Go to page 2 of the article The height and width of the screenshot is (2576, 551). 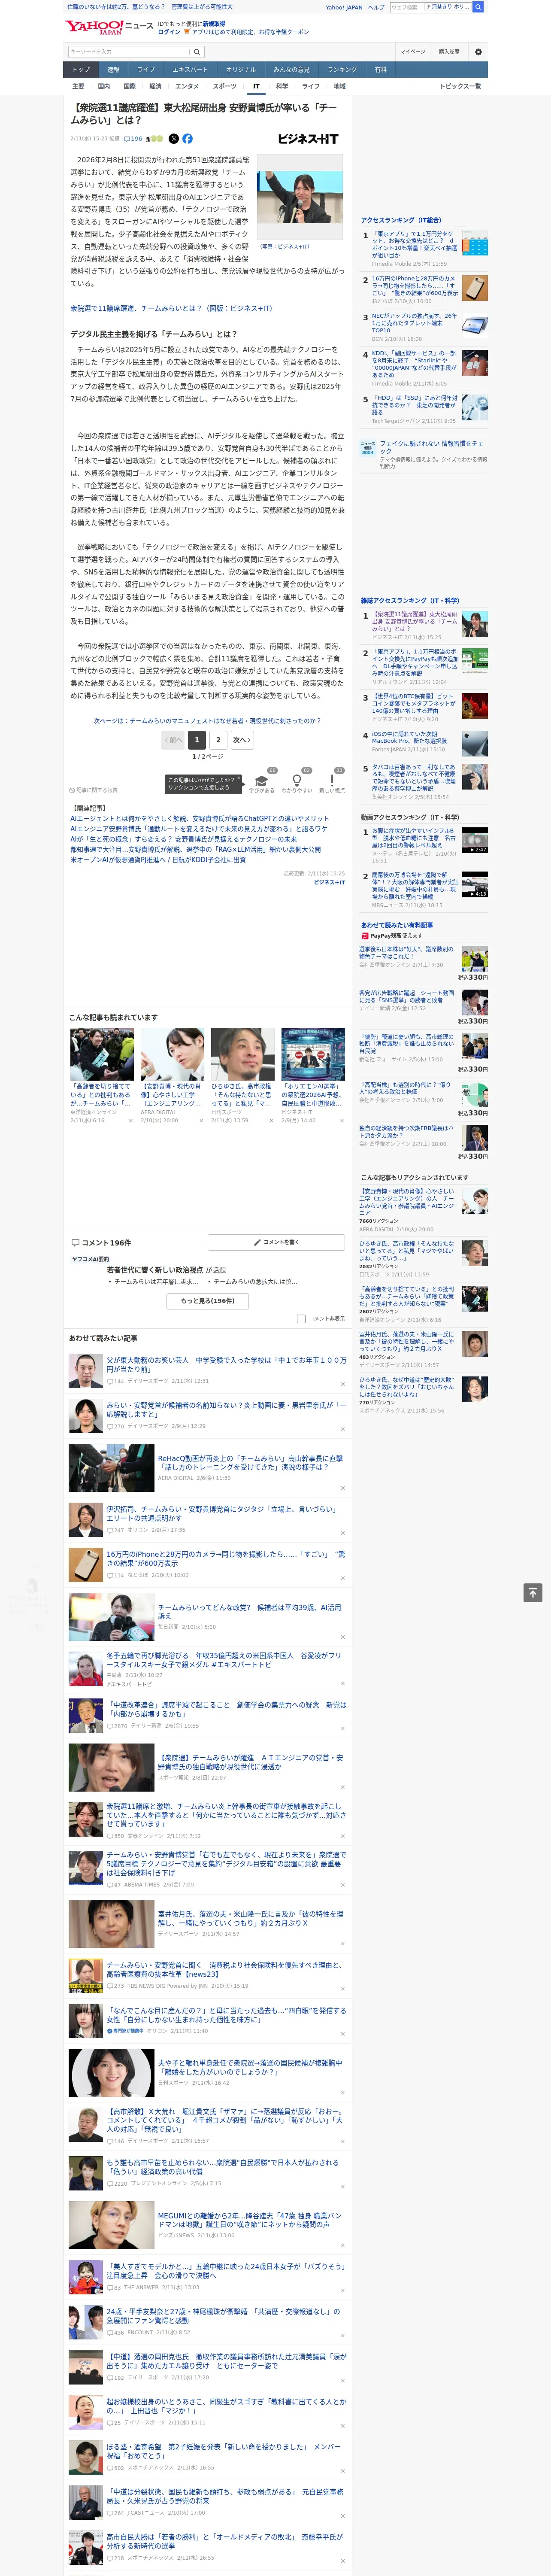(218, 740)
